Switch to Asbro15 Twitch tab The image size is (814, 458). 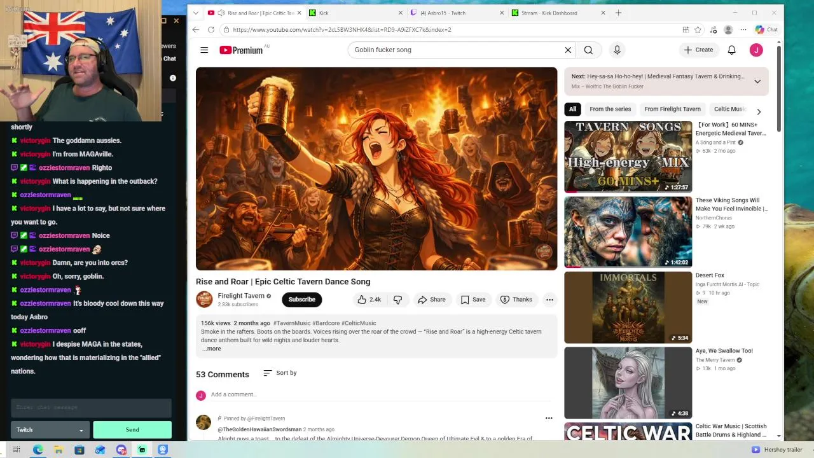(455, 13)
